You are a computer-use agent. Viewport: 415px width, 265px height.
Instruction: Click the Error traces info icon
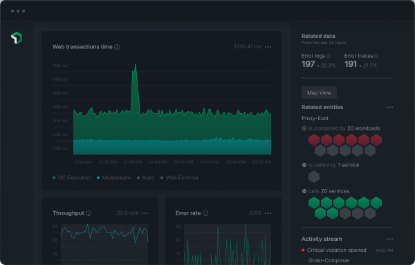tap(376, 56)
